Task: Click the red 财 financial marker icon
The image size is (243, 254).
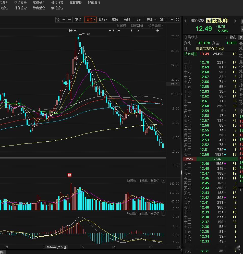Action: [x=69, y=175]
